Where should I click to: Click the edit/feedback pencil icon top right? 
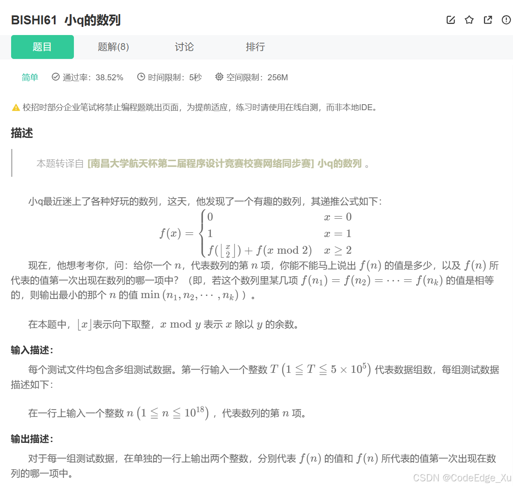coord(451,20)
